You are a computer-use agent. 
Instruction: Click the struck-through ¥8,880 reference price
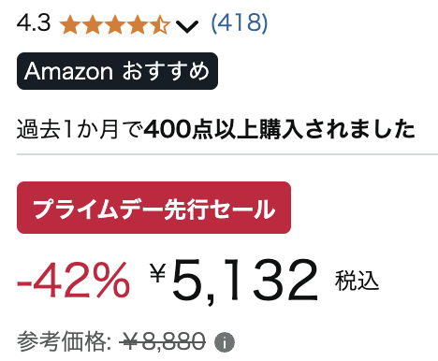[x=162, y=341]
